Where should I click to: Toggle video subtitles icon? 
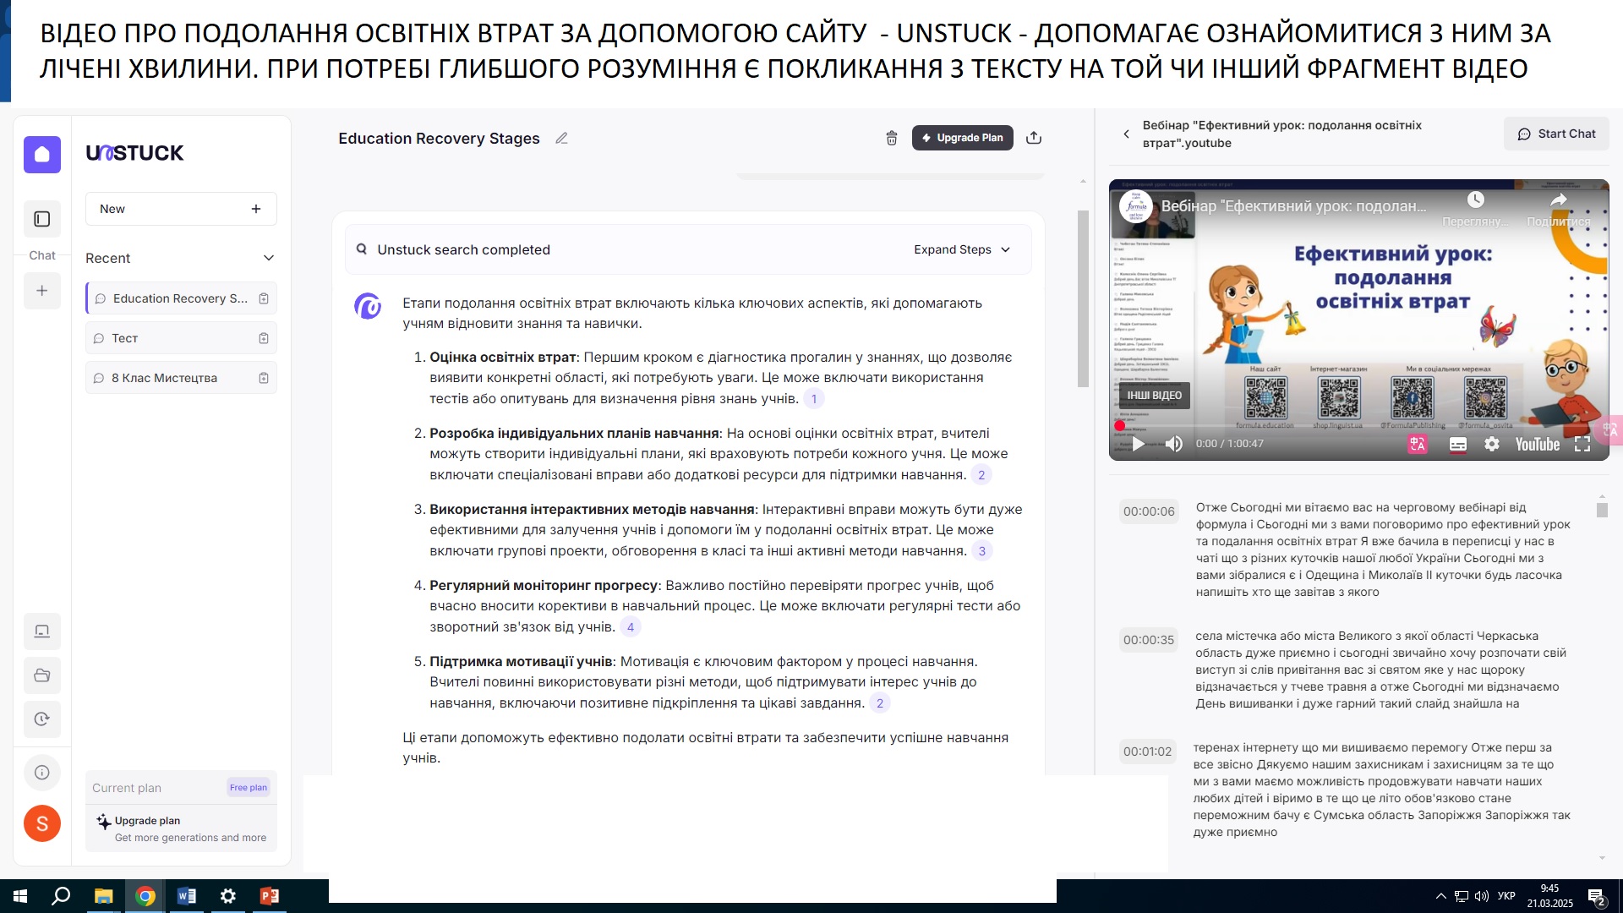coord(1458,444)
